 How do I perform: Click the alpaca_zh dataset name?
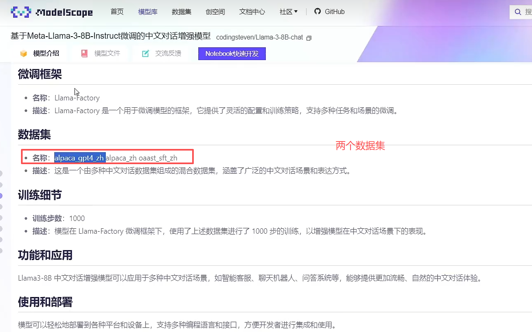pos(121,158)
